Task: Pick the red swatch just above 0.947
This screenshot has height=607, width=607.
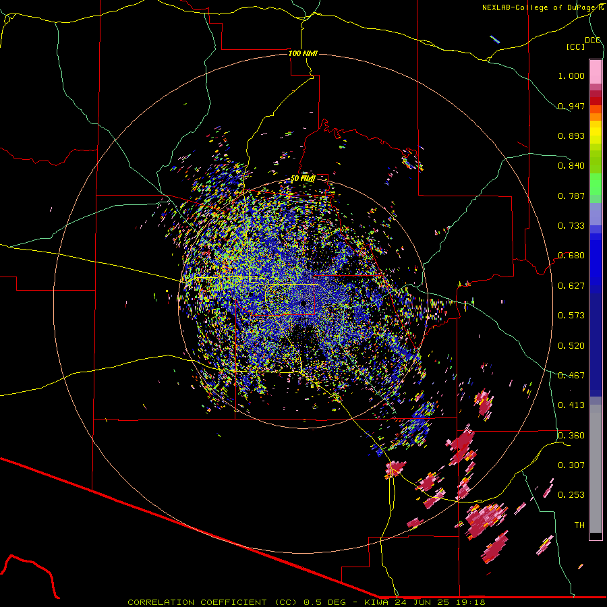Action: (596, 100)
